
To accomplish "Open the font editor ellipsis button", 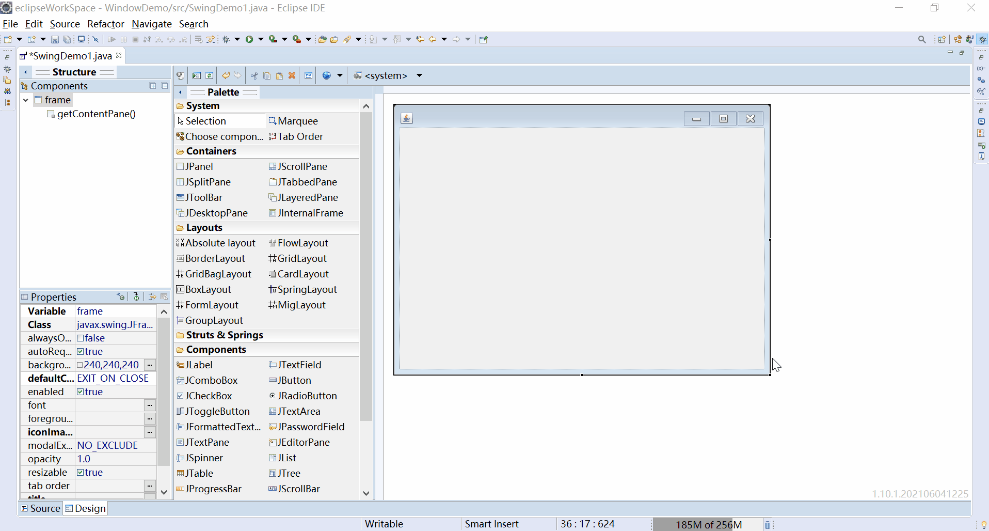I will click(150, 405).
